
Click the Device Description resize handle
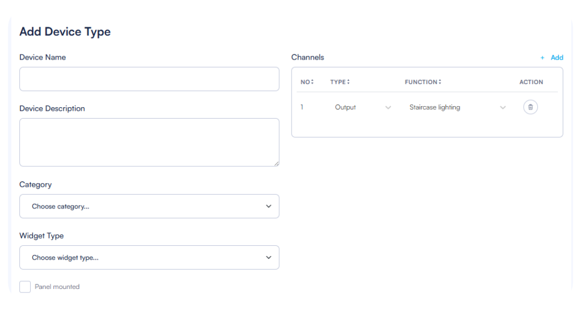pos(276,164)
